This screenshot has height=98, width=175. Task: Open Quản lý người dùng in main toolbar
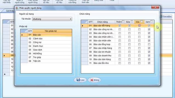[19, 2]
